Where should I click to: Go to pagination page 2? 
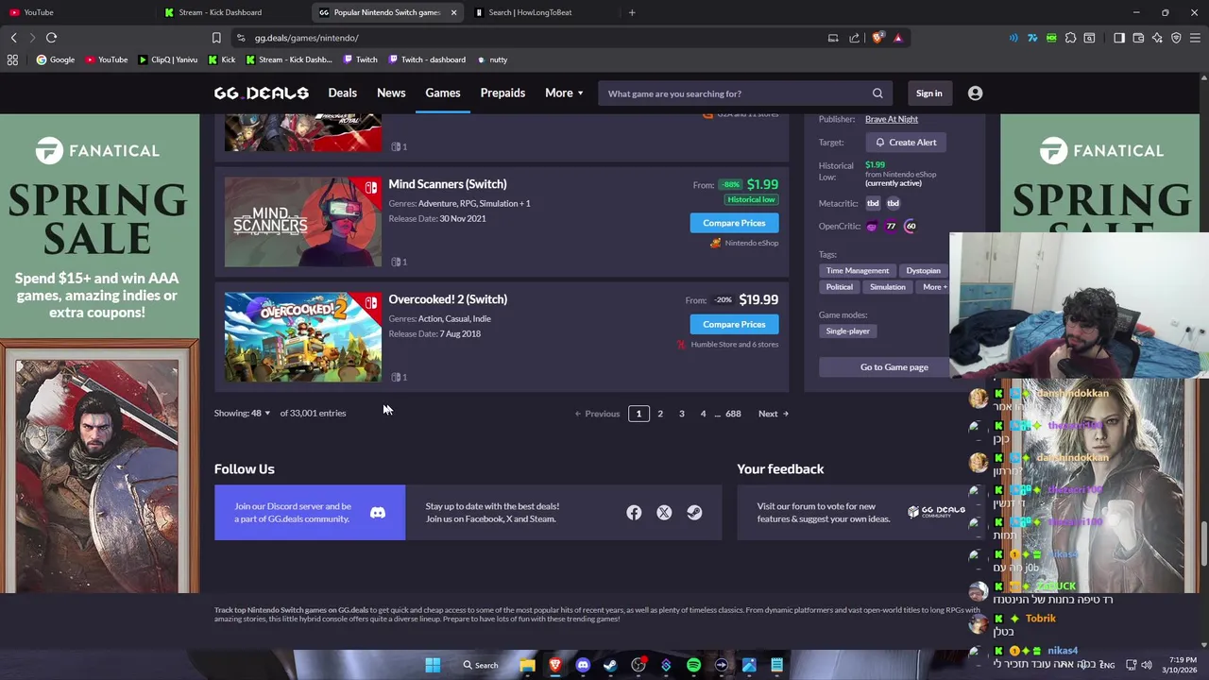(x=660, y=414)
